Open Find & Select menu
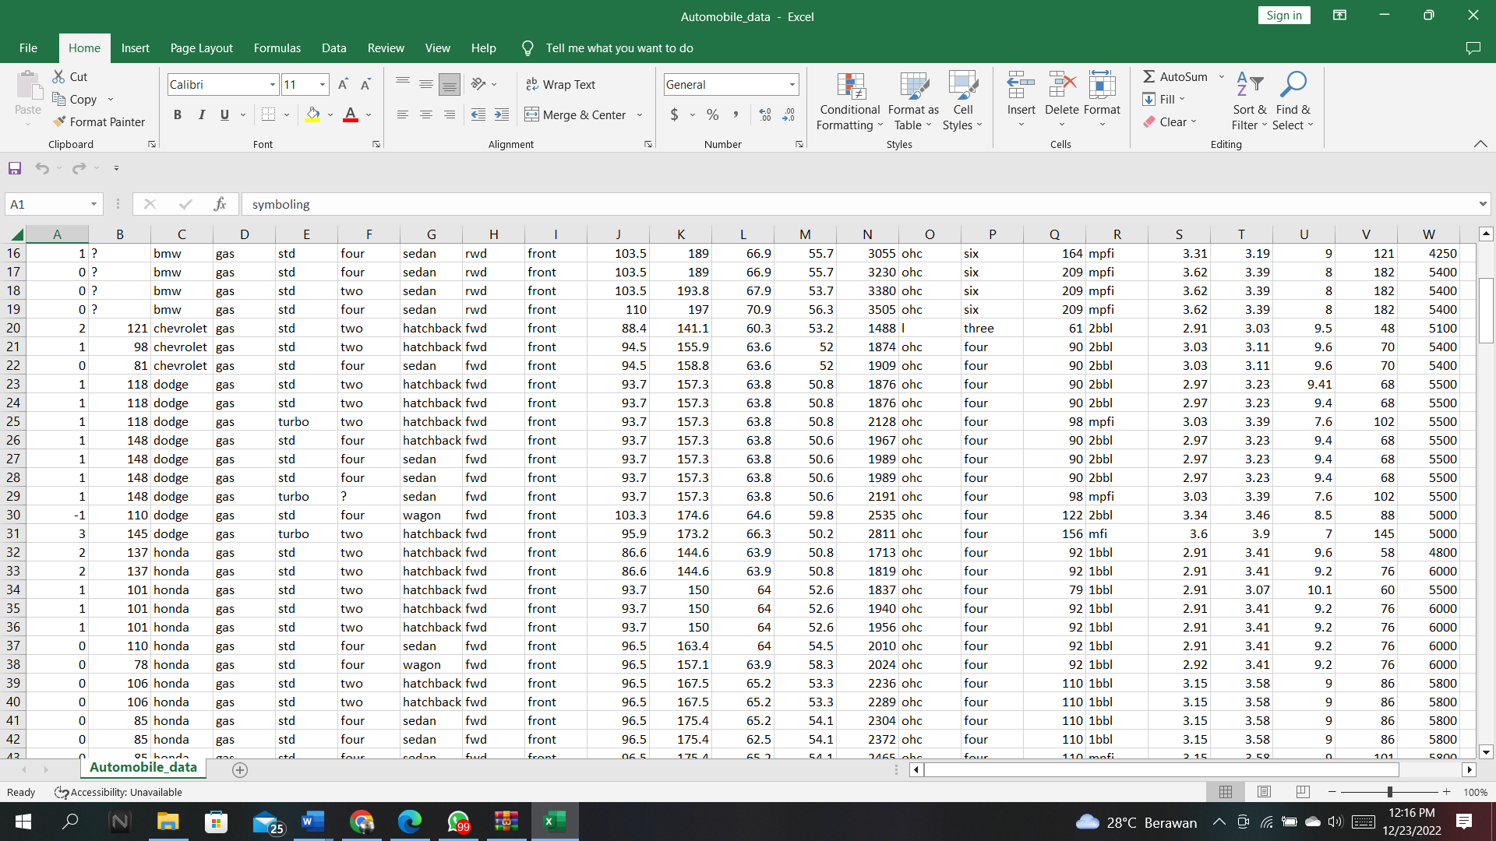 point(1293,101)
